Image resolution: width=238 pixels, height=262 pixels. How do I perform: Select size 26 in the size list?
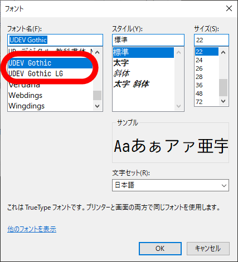[x=207, y=68]
